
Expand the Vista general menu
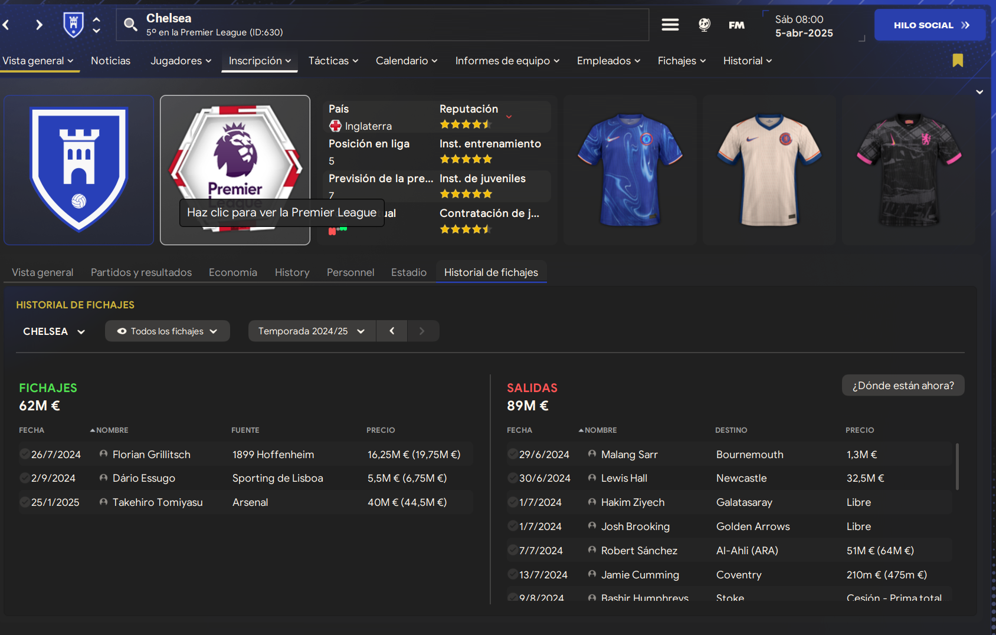[x=38, y=61]
